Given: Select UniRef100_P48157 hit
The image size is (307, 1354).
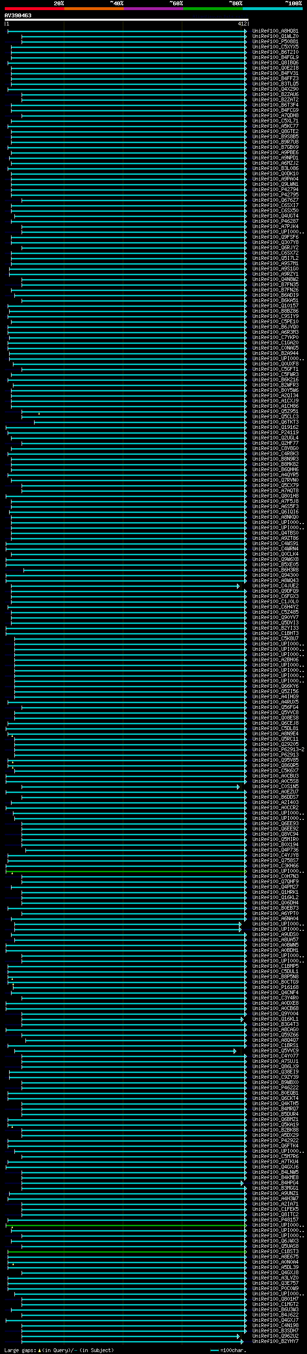Looking at the screenshot, I should (275, 1220).
